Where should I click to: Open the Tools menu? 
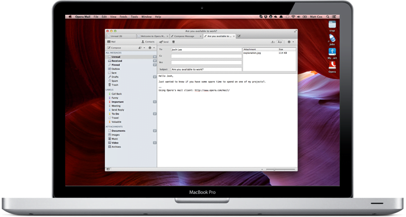click(134, 17)
